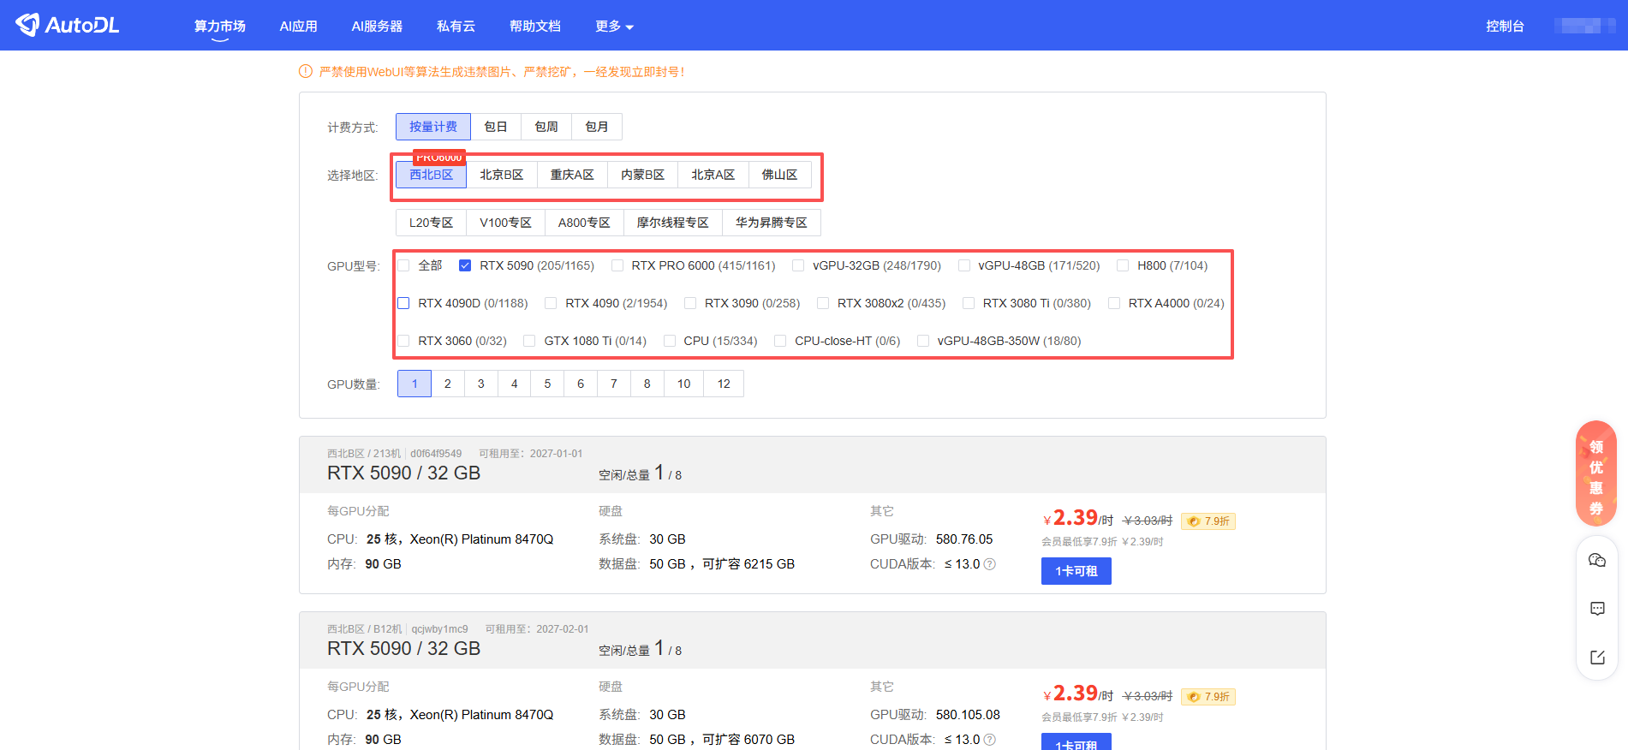The height and width of the screenshot is (750, 1628).
Task: Click the 领优惠券 coupon badge
Action: click(x=1596, y=474)
